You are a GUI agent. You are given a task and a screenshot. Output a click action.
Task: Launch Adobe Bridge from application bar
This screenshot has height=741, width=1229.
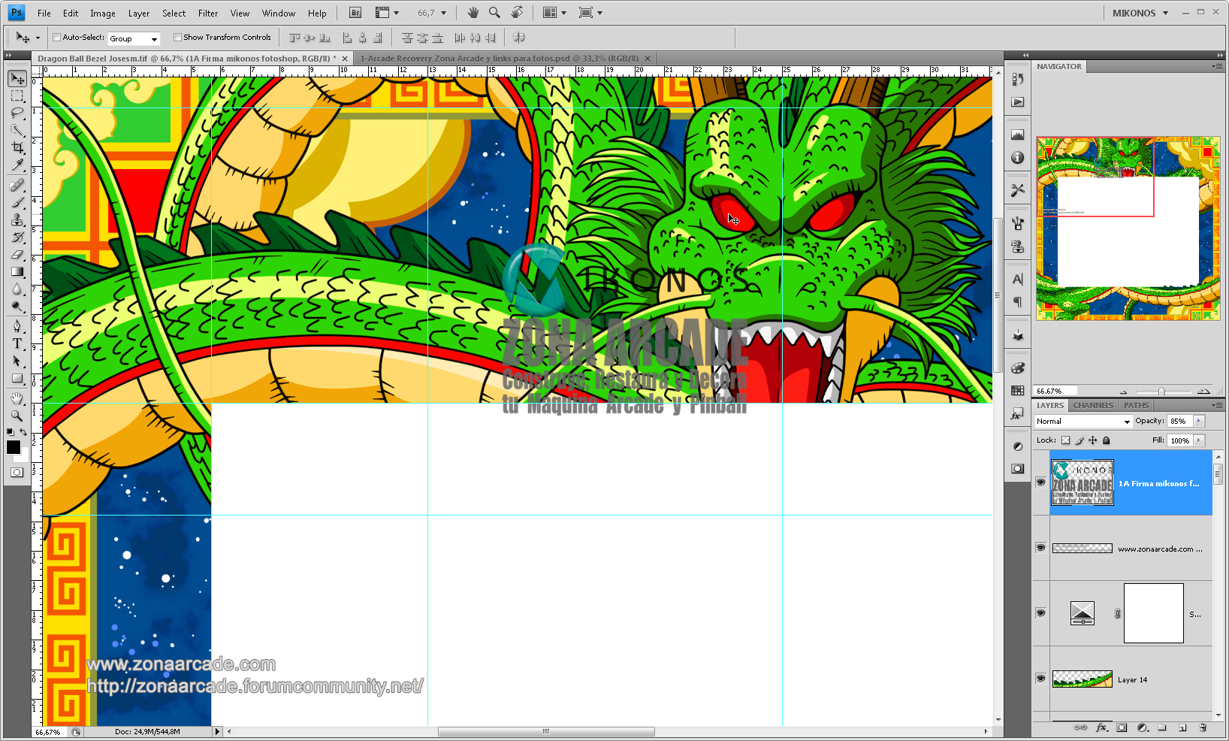355,13
